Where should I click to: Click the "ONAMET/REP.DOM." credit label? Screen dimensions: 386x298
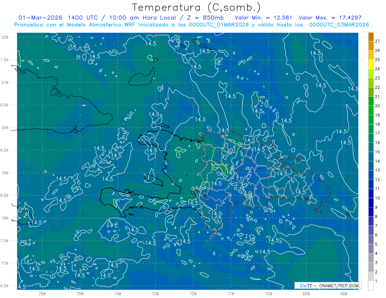click(x=339, y=285)
